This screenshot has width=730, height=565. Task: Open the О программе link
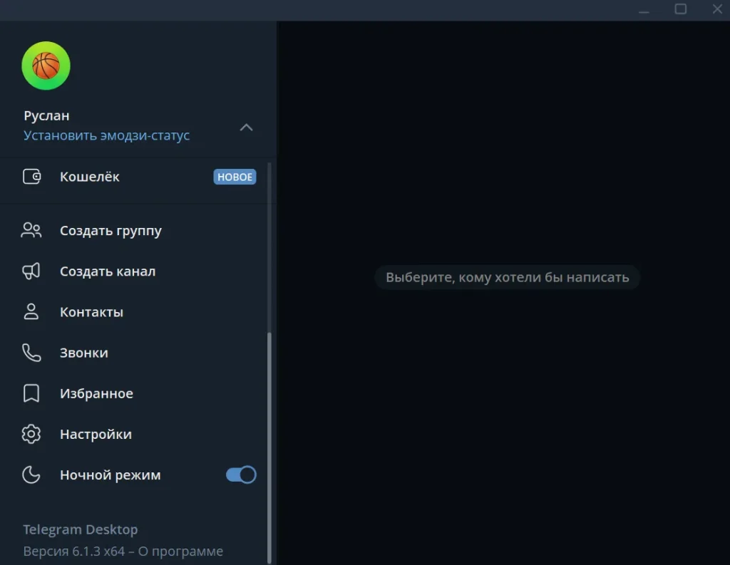coord(180,551)
